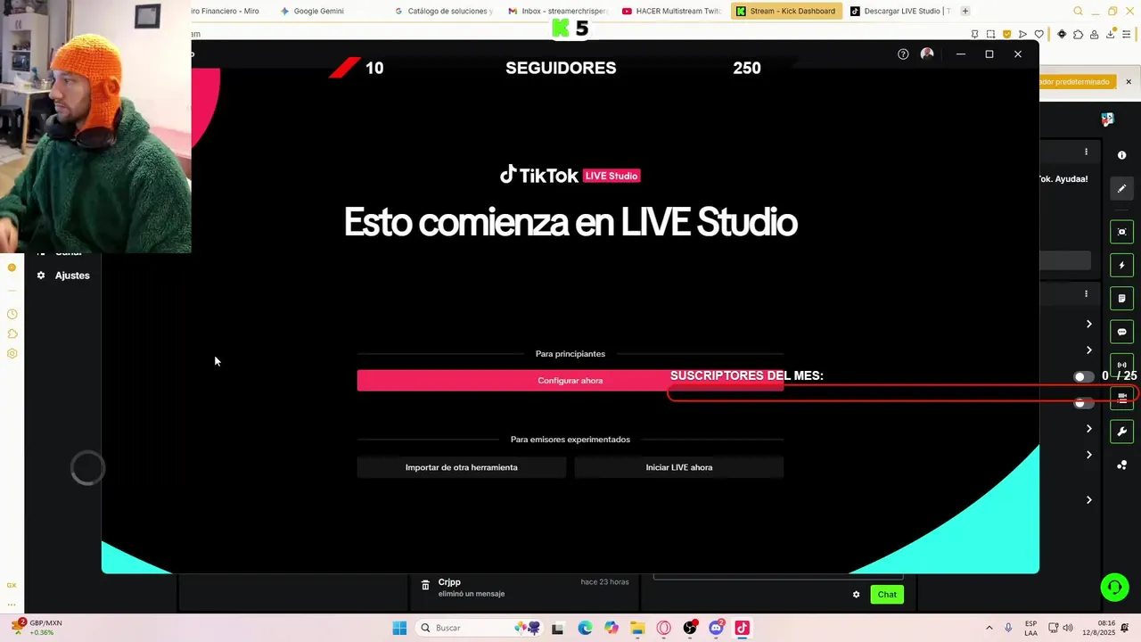The width and height of the screenshot is (1141, 642).
Task: Switch to Descargar LIVE Studio tab
Action: [900, 11]
